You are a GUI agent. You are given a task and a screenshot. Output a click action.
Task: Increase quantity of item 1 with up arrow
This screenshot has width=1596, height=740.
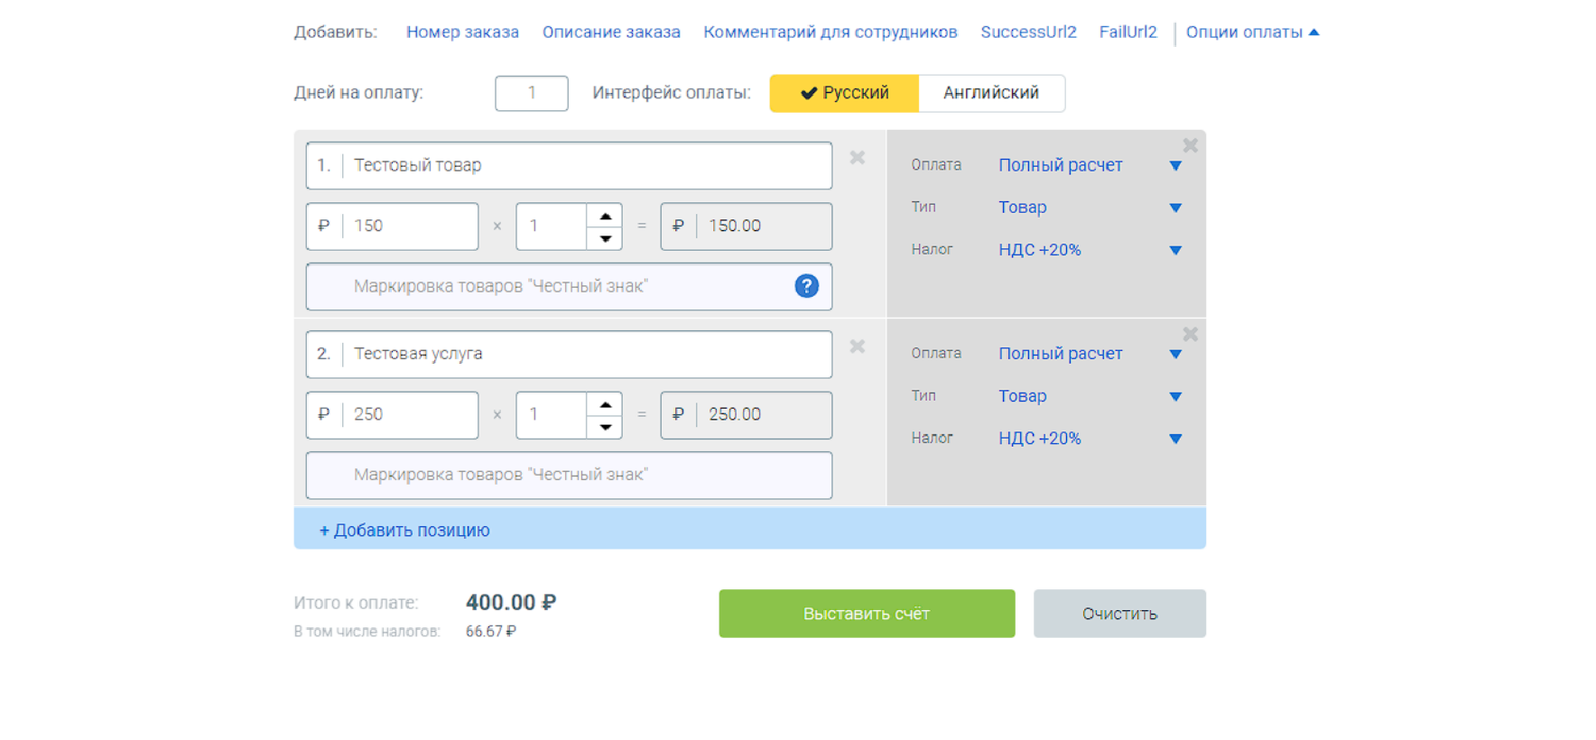[605, 217]
